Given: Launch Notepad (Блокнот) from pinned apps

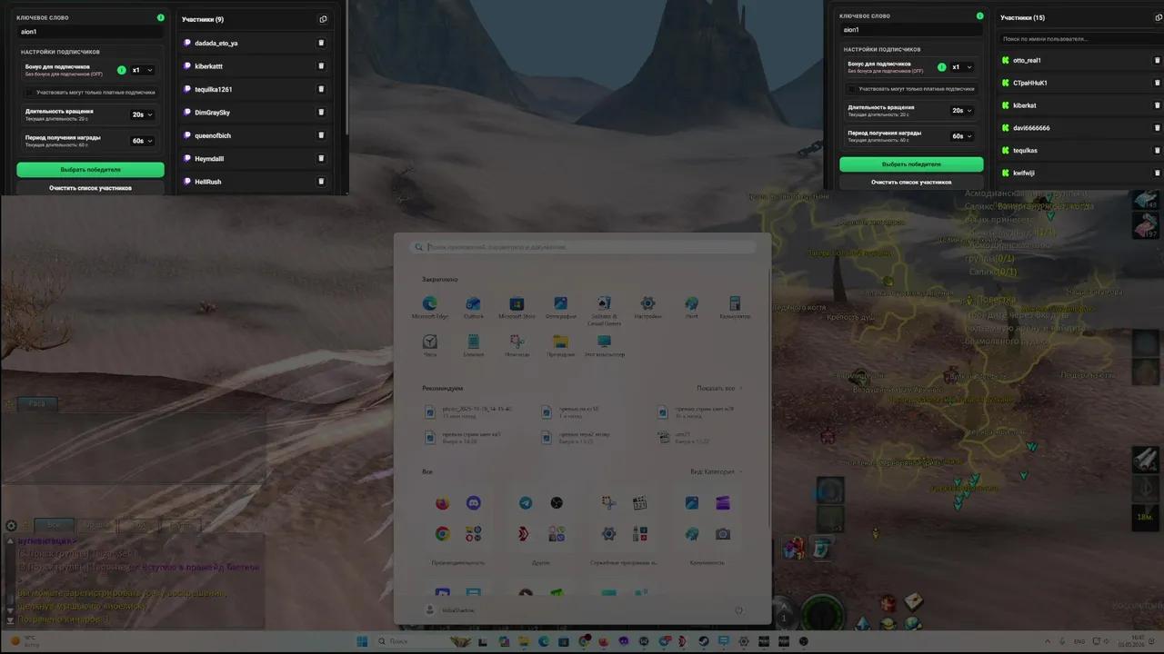Looking at the screenshot, I should [x=473, y=345].
